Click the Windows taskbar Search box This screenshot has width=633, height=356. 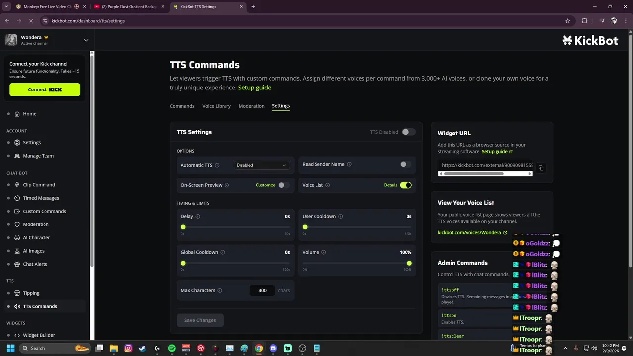(55, 348)
